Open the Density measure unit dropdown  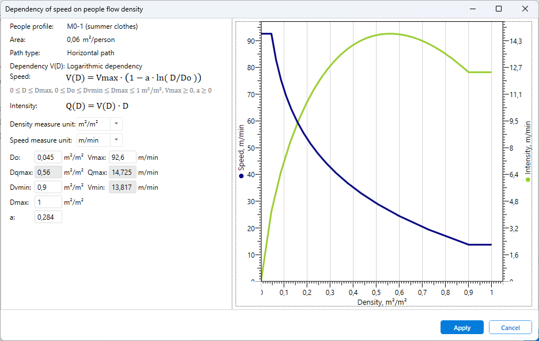tap(116, 124)
